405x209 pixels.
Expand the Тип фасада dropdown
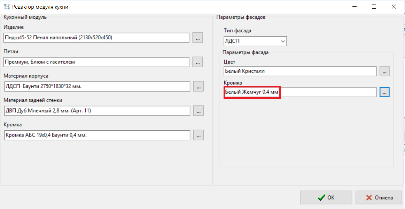tap(255, 41)
